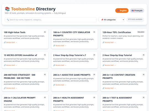Switch language to English

(122, 11)
